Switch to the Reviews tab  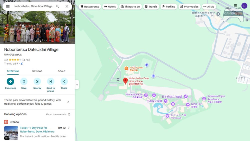(37, 71)
